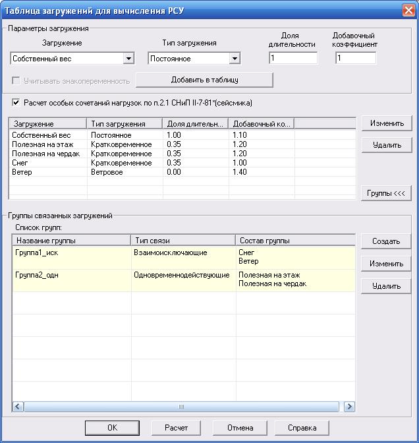Click the Отмена button
Image resolution: width=419 pixels, height=443 pixels.
click(x=240, y=428)
